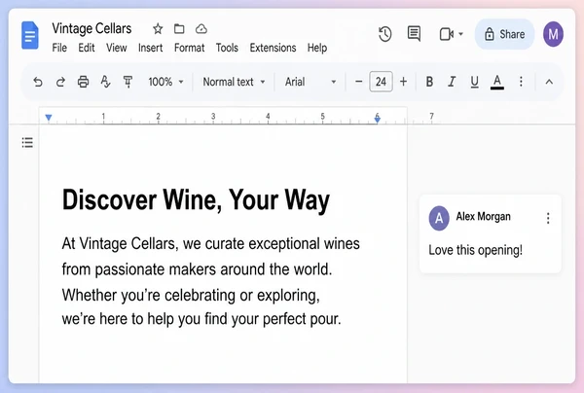Toggle bold formatting
Screen dimensions: 584x393
429,82
